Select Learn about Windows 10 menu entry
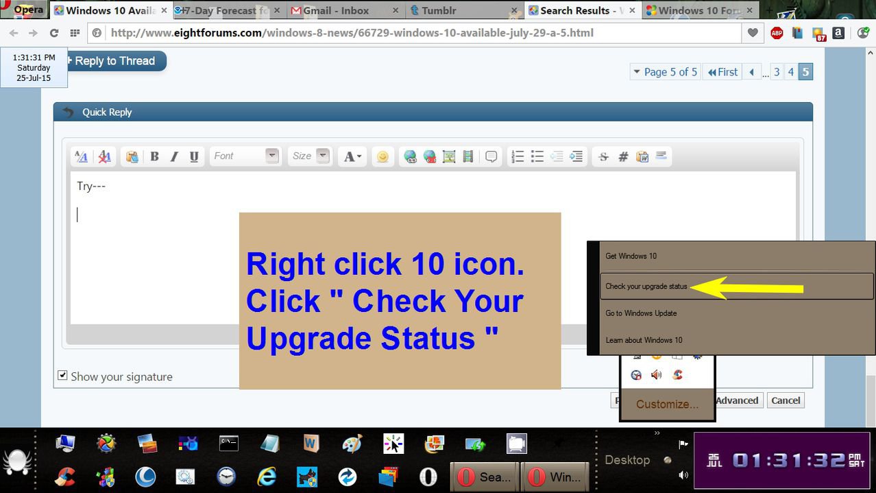The height and width of the screenshot is (493, 876). 737,339
